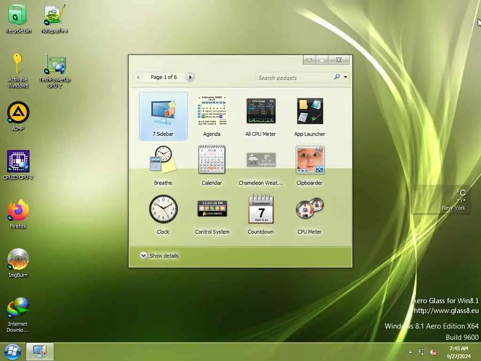Select the Agenda gadget
The image size is (481, 361).
tap(212, 116)
